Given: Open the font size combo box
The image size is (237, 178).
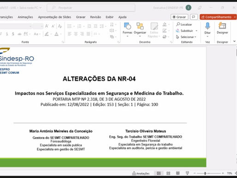Looking at the screenshot, I should (x=38, y=26).
